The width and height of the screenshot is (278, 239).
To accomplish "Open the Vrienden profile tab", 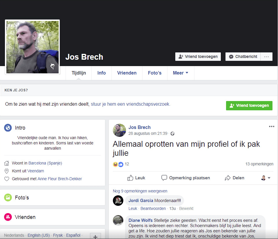I will coord(127,73).
